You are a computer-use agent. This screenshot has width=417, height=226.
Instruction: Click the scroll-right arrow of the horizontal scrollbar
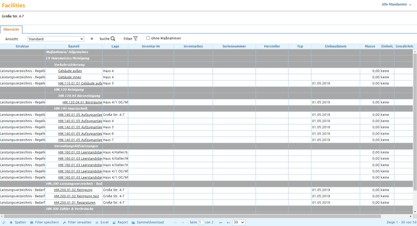pos(411,216)
